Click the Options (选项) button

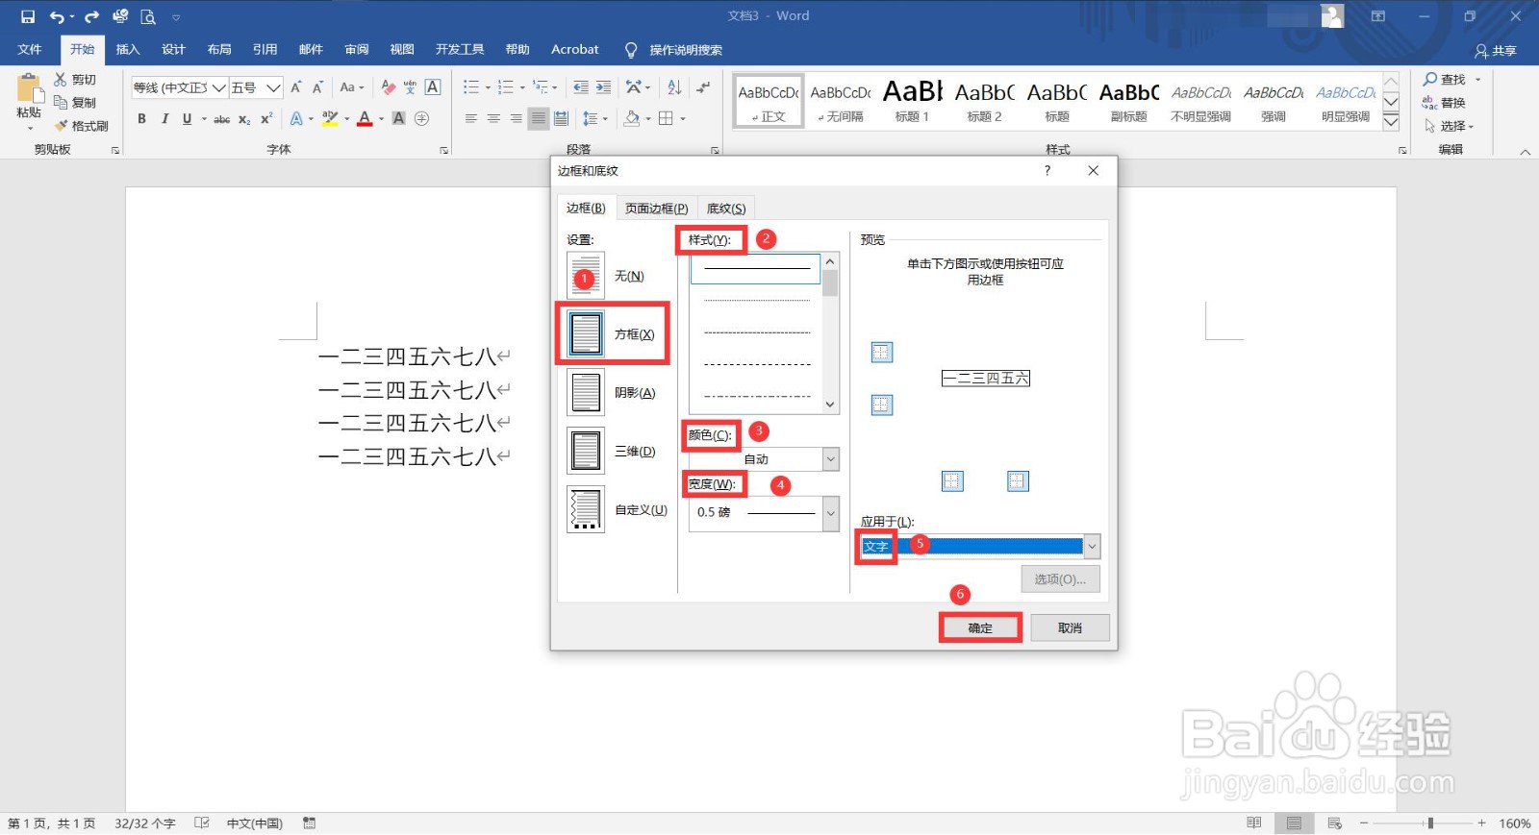point(1060,579)
